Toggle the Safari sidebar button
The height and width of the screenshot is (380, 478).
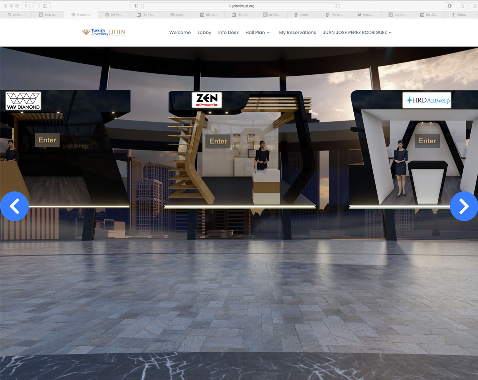coord(45,6)
